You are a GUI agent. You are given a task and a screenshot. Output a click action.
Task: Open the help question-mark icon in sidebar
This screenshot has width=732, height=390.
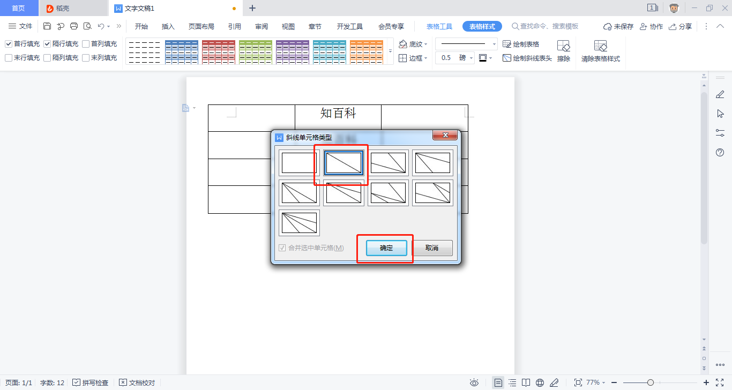pos(720,153)
